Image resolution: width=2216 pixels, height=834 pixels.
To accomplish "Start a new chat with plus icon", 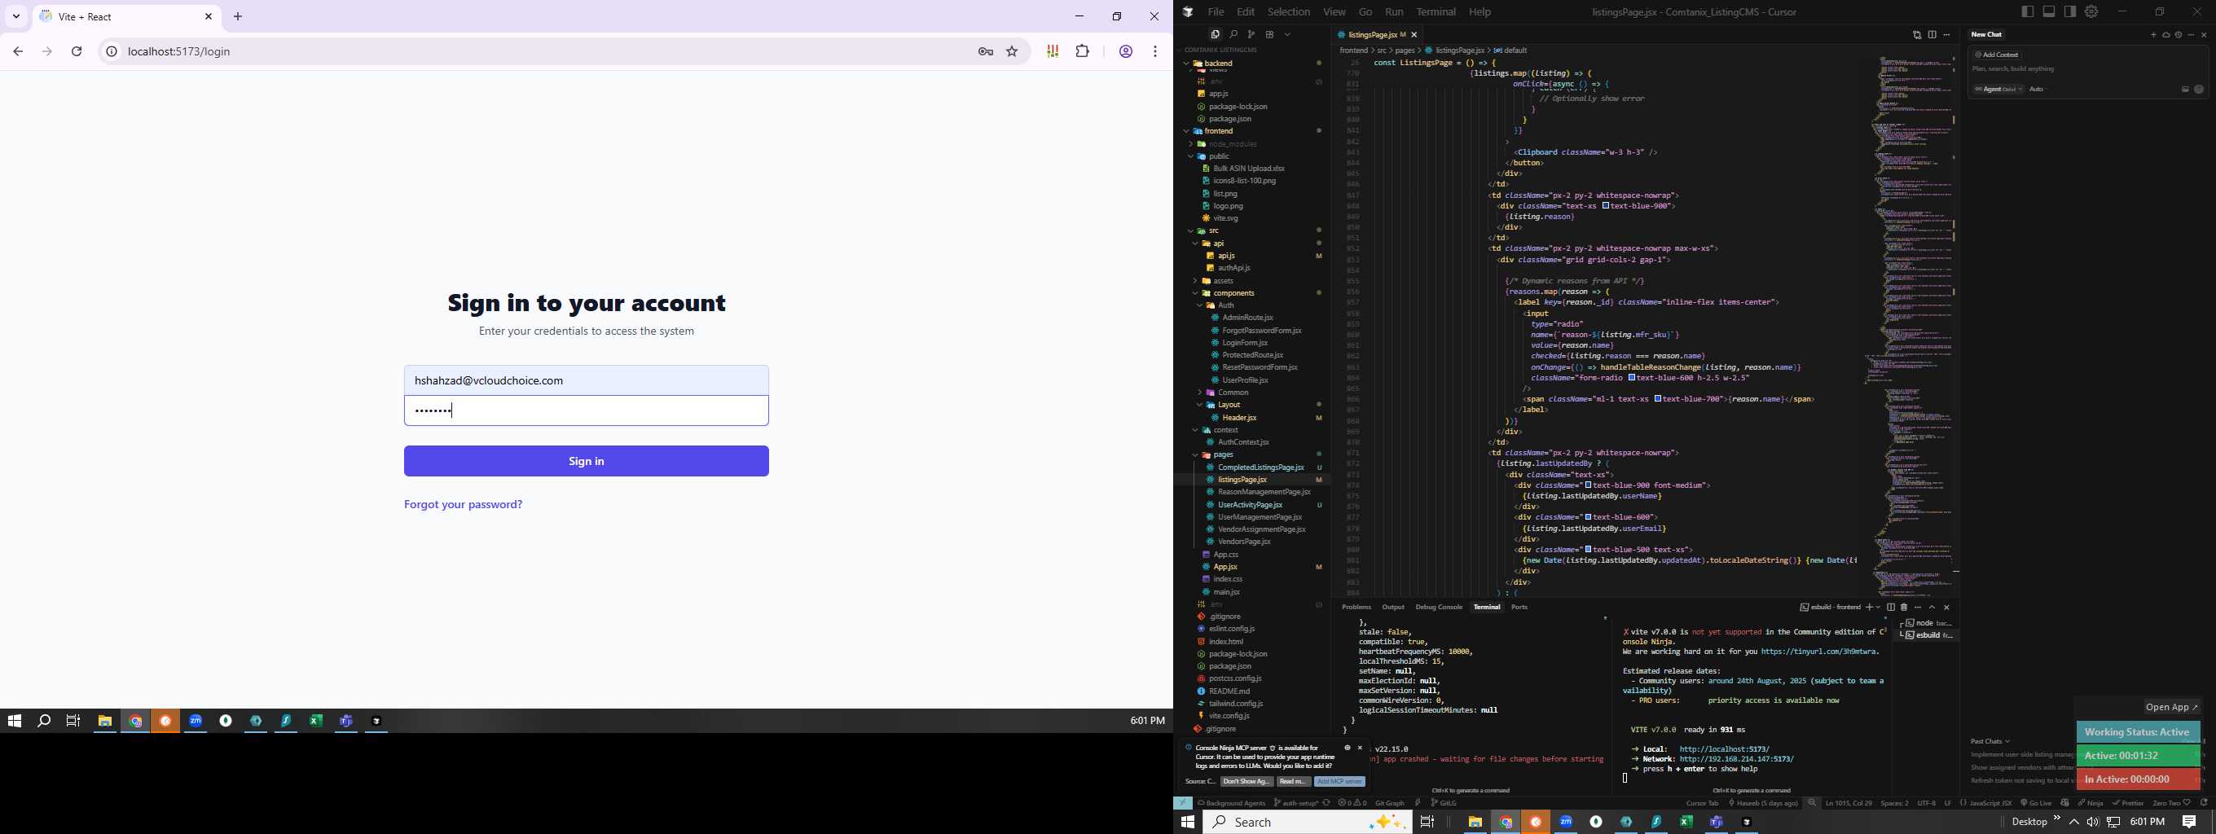I will [x=2153, y=35].
